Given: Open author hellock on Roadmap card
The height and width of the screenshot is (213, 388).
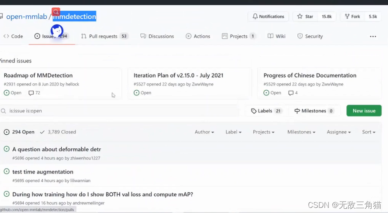Looking at the screenshot, I should 72,84.
